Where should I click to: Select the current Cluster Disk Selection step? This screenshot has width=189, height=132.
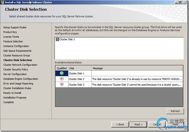point(17,60)
